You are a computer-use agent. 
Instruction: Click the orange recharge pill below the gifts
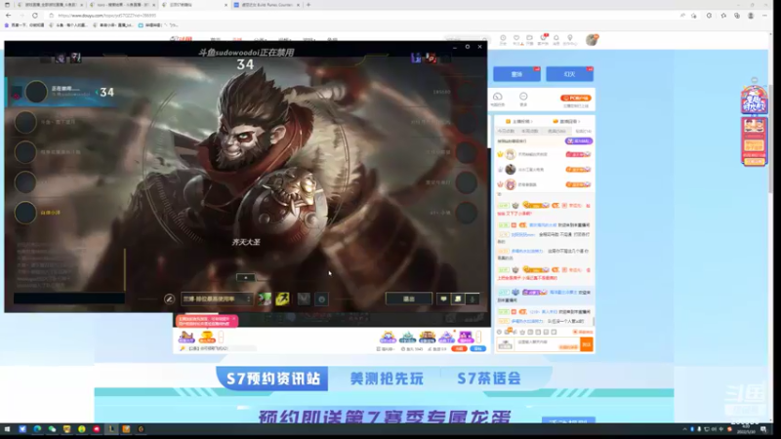[x=459, y=349]
